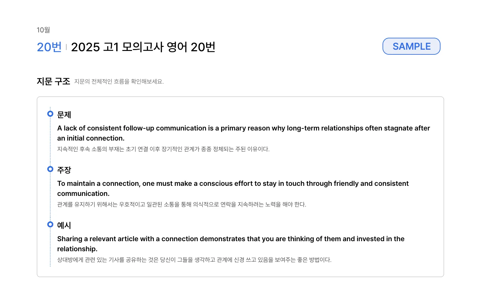
Task: Click the Korean translation starting 관계를 유지하기
Action: coord(181,204)
